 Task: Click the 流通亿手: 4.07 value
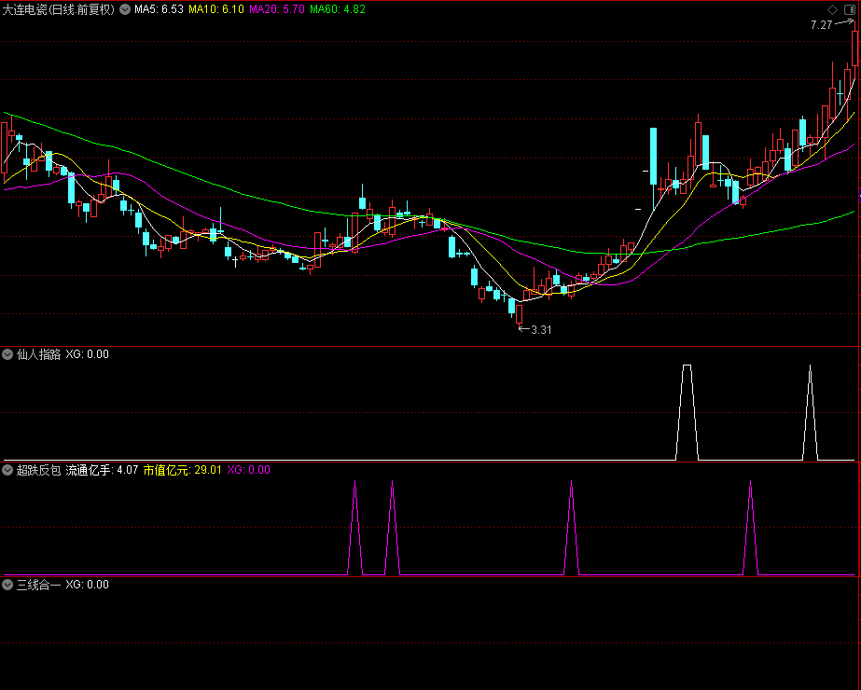click(102, 470)
